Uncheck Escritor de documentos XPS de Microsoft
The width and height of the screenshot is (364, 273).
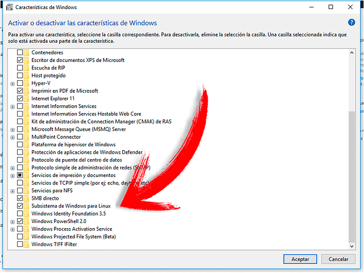pyautogui.click(x=20, y=60)
